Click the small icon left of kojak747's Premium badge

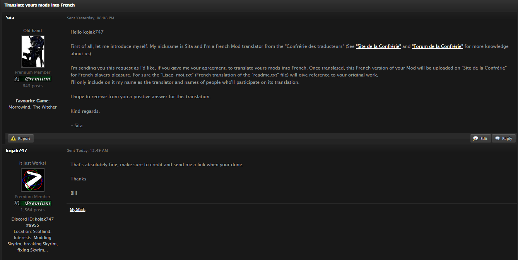pos(17,203)
